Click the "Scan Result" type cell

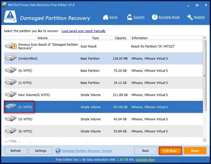(x=89, y=46)
